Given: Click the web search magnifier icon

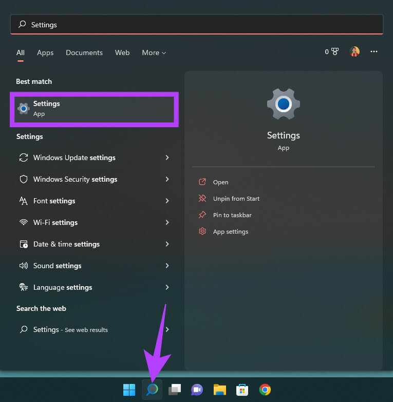Looking at the screenshot, I should click(x=24, y=329).
